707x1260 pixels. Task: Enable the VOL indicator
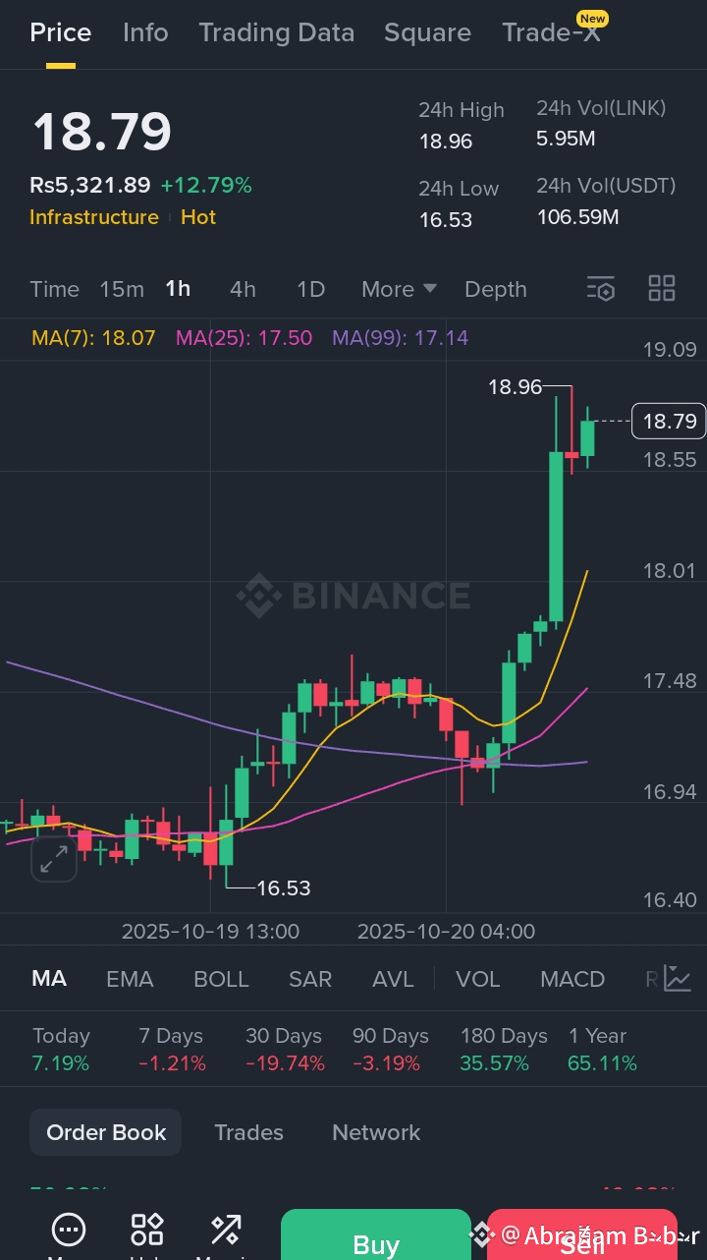(x=478, y=979)
